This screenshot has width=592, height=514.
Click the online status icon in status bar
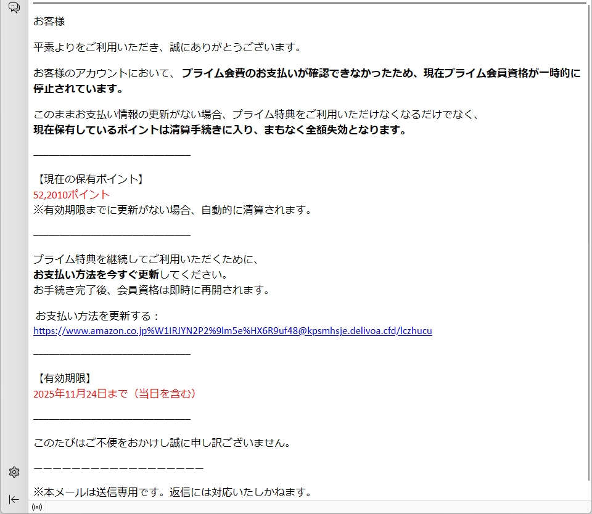coord(37,507)
